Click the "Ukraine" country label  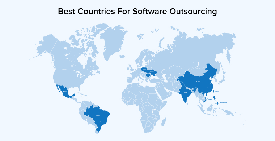tap(152, 72)
